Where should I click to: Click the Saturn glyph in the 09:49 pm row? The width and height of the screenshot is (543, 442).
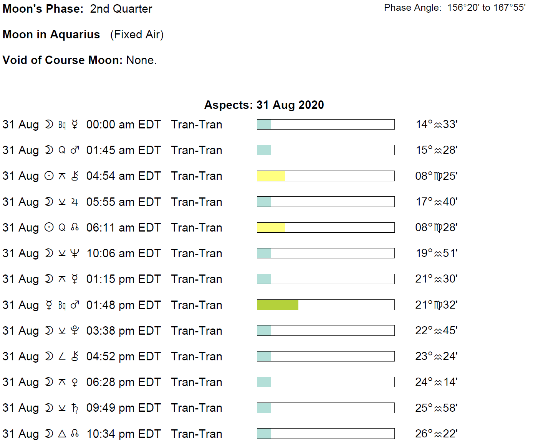click(x=75, y=408)
